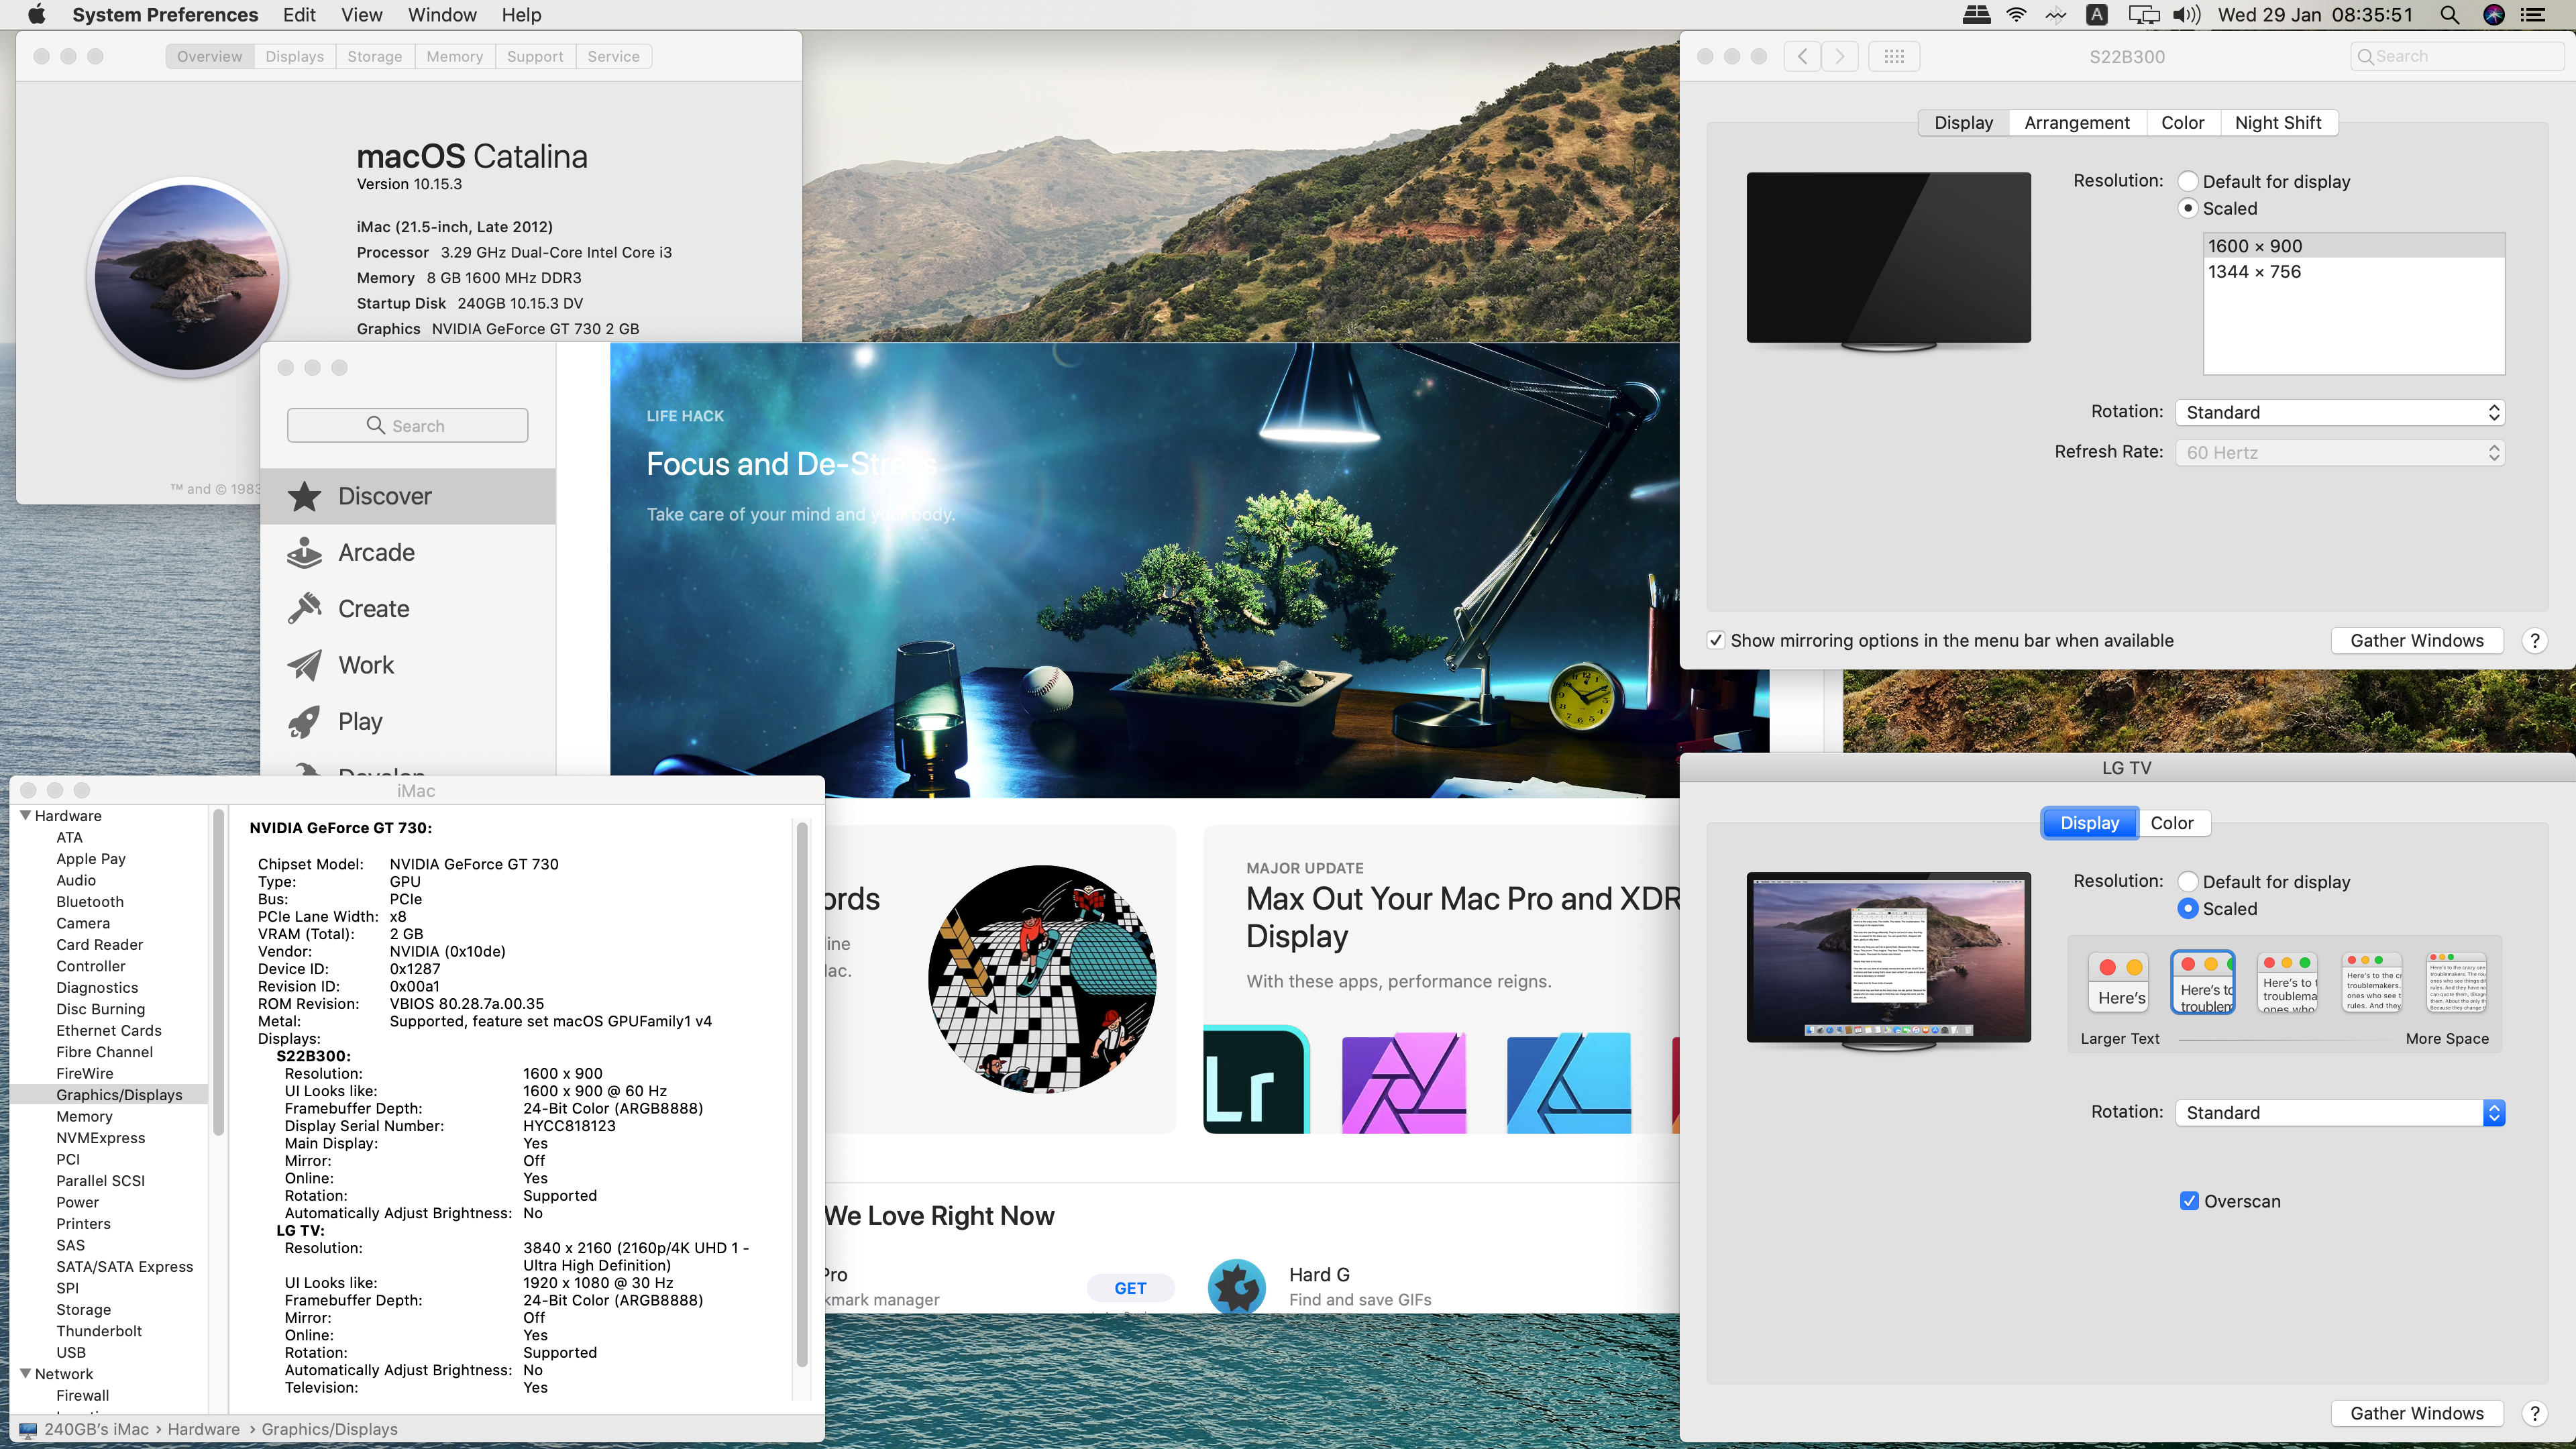Viewport: 2576px width, 1449px height.
Task: Toggle show mirroring options checkbox
Action: pyautogui.click(x=1716, y=640)
